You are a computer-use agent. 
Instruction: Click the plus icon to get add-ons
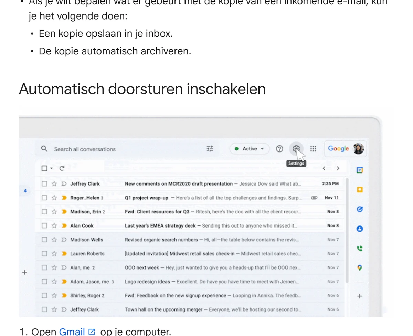(x=360, y=296)
